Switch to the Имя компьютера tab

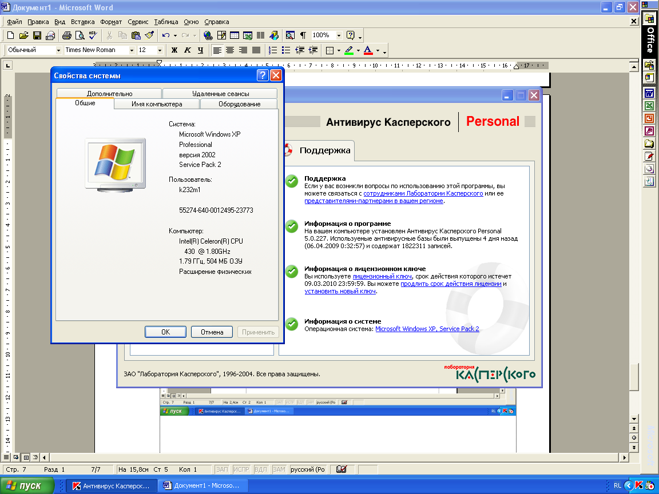point(157,103)
